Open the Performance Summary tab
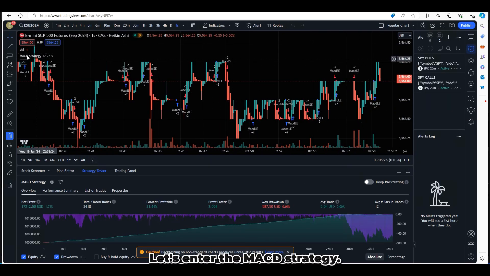Screen dimensions: 490x276 click(x=60, y=190)
